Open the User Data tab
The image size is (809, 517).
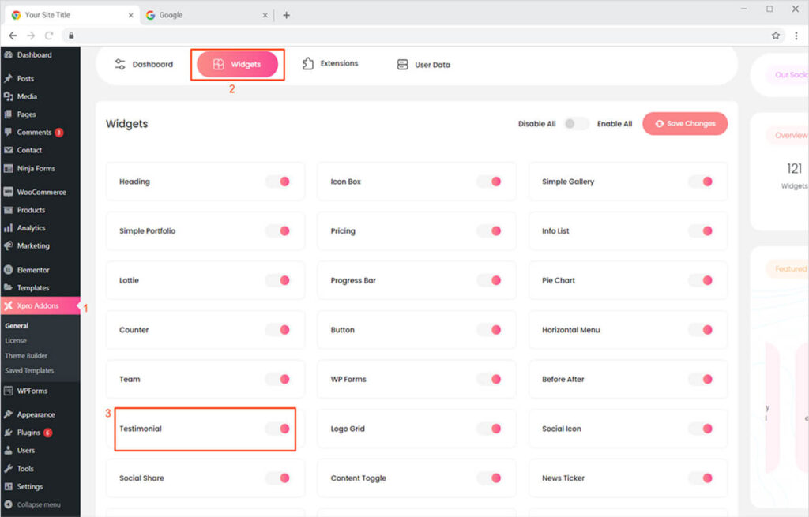[x=423, y=65]
